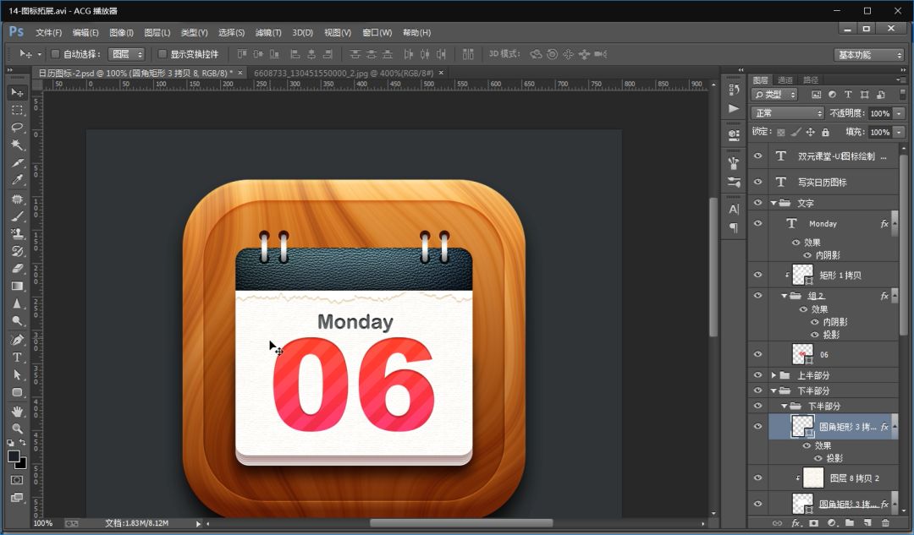Select the Magic Wand tool

(17, 145)
